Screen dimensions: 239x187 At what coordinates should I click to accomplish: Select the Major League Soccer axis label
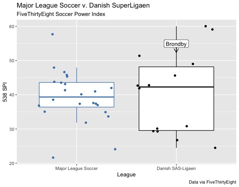[76, 168]
